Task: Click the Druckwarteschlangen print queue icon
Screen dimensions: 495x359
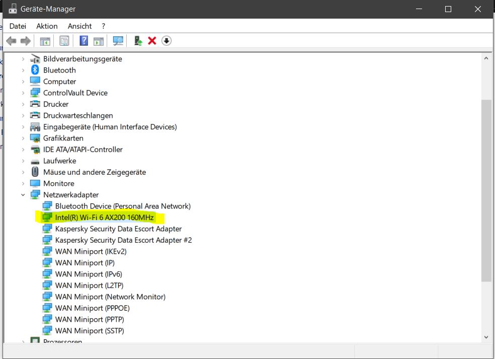Action: click(35, 115)
